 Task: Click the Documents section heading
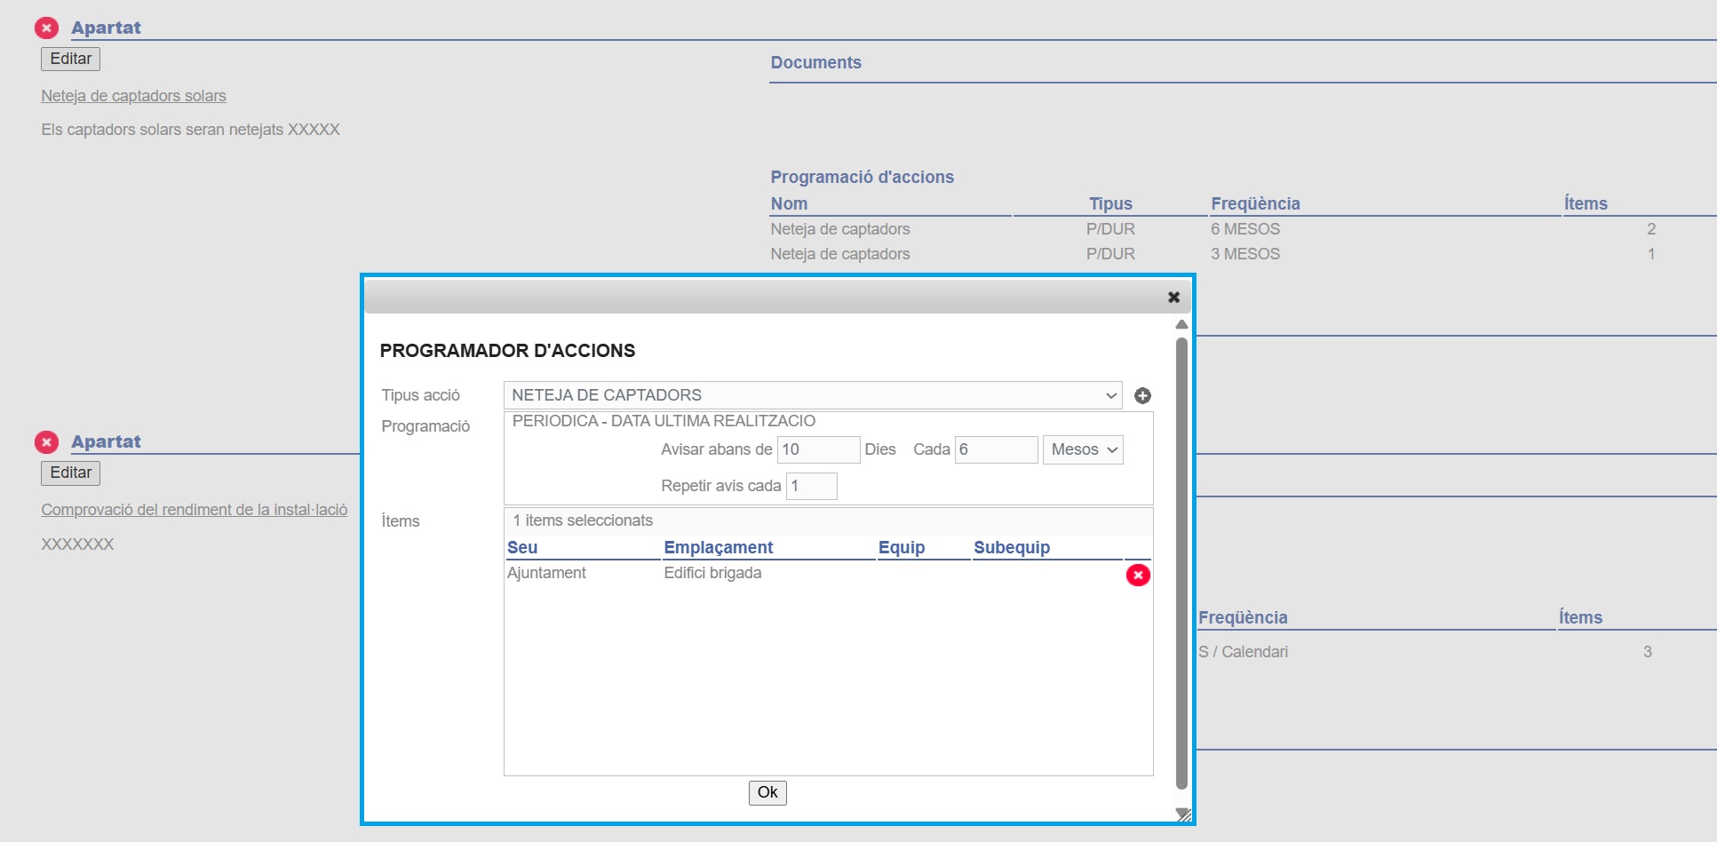[815, 63]
